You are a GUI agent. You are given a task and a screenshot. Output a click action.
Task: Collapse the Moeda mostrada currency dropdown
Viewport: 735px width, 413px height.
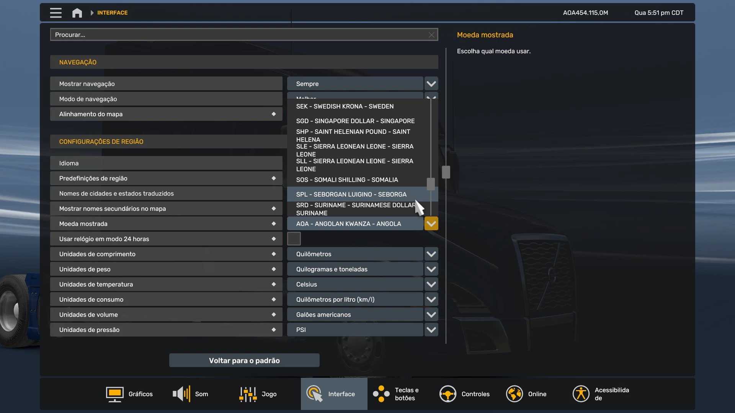[431, 224]
